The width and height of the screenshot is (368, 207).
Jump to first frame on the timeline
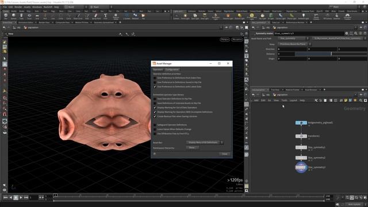[5, 198]
